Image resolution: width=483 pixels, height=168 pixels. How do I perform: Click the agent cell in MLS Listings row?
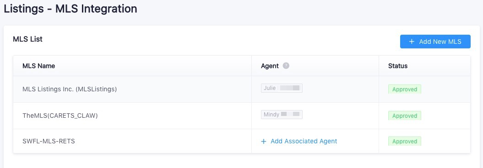315,89
